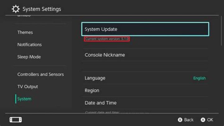
Task: Select the highlighted System sidebar item
Action: (x=24, y=99)
